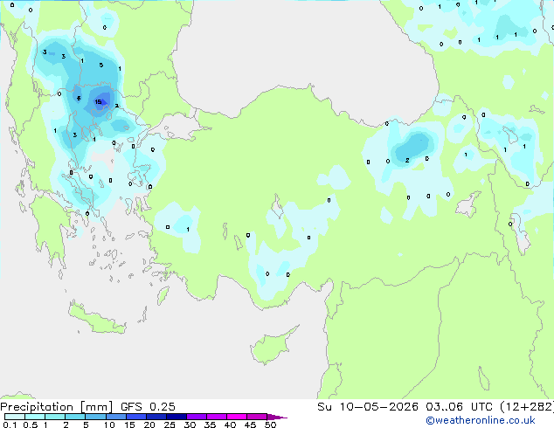Click the legend label '10'
The height and width of the screenshot is (428, 554).
(x=109, y=425)
